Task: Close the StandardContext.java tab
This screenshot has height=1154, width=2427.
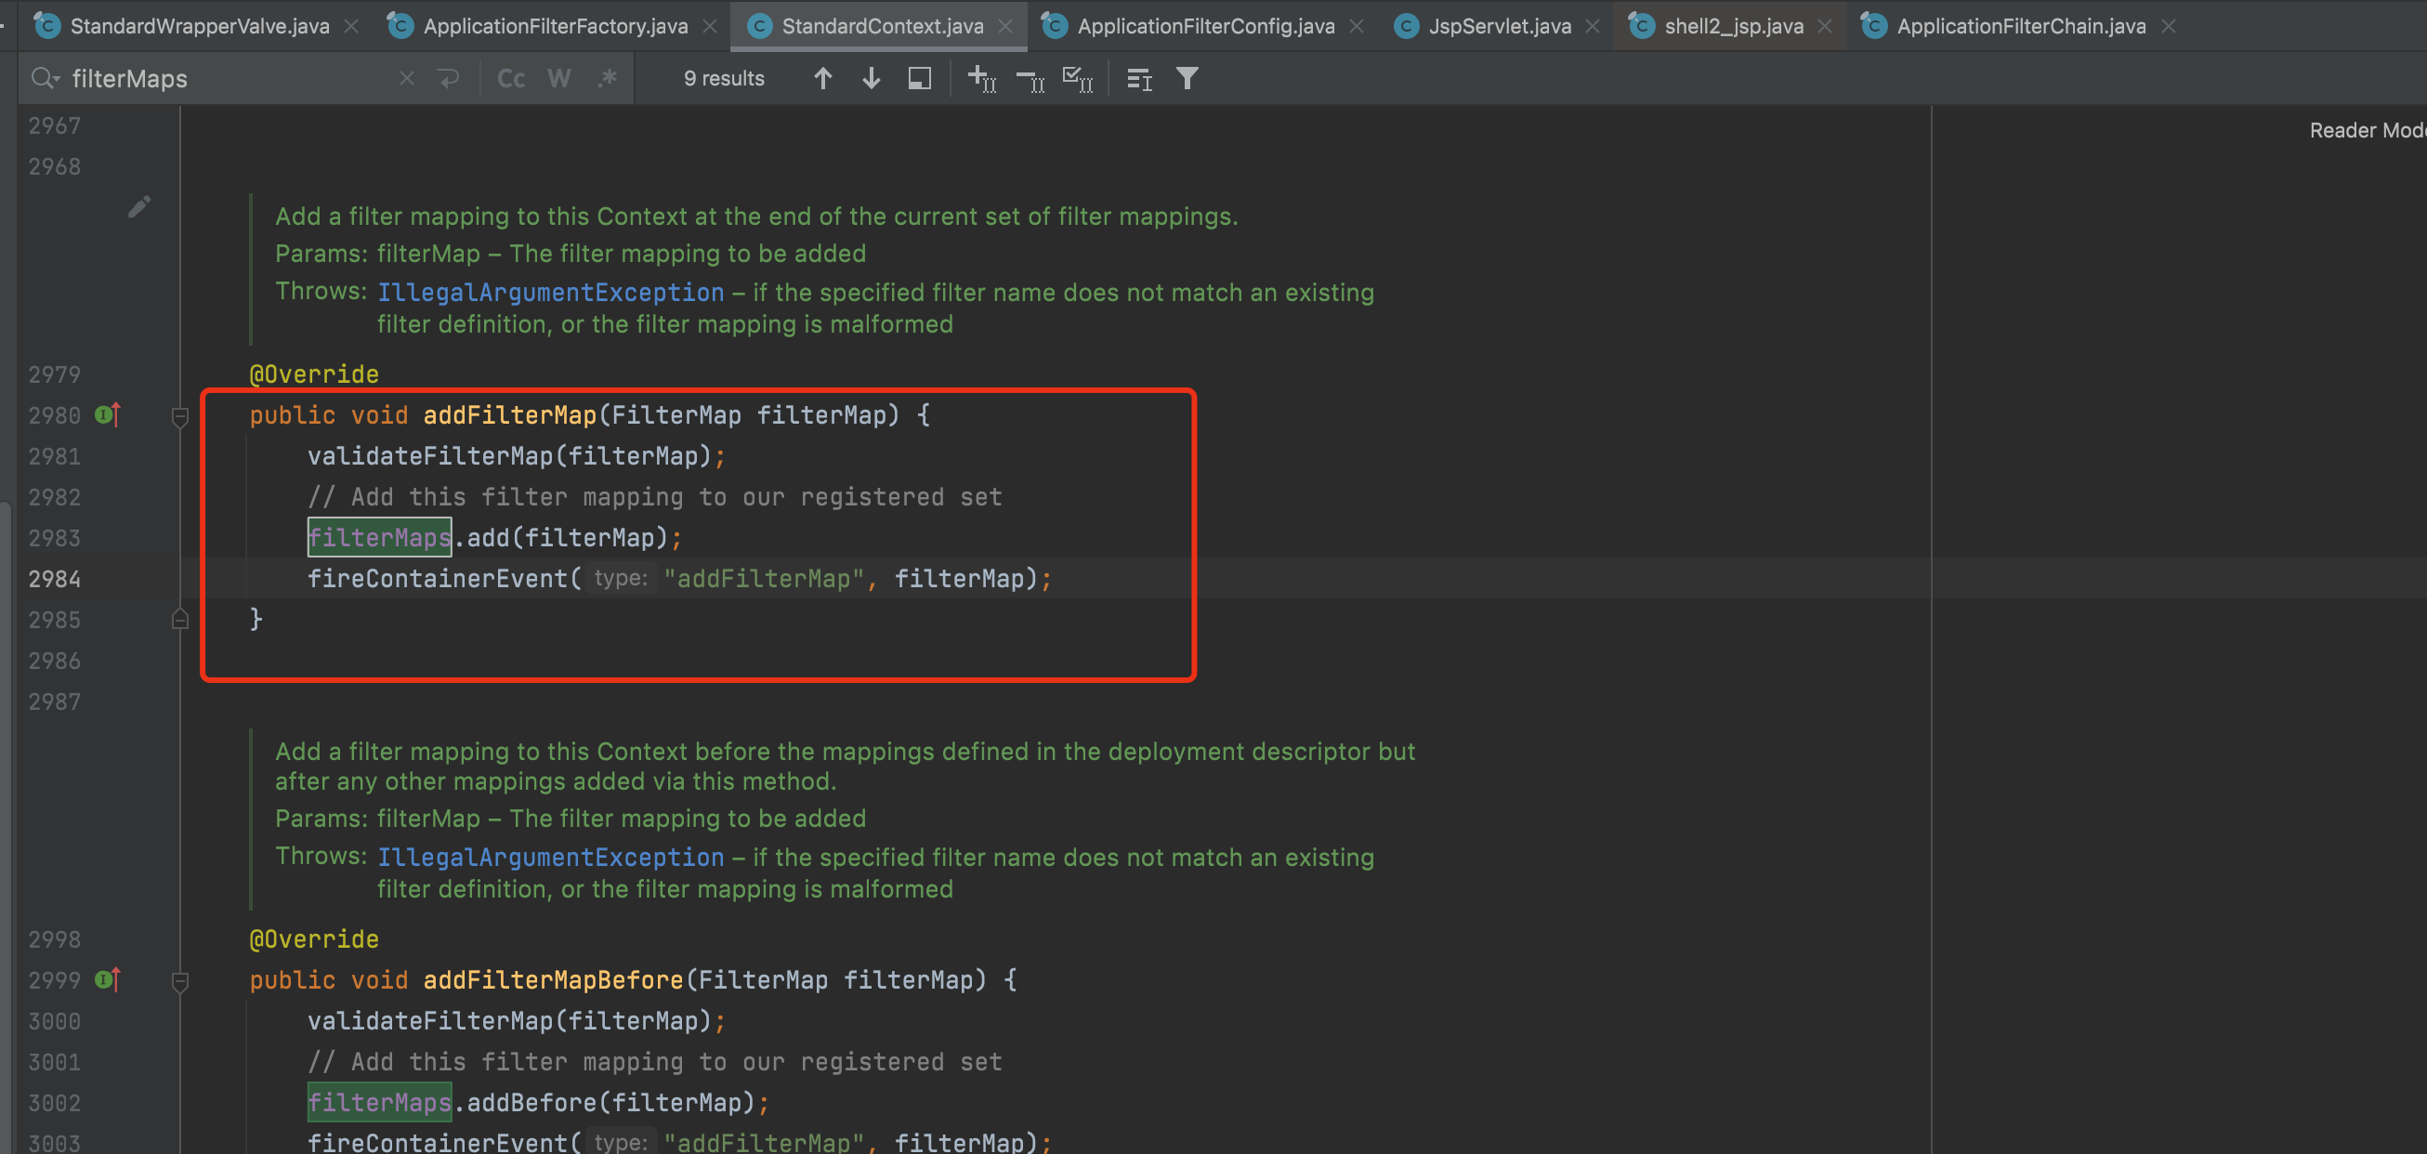Action: point(1005,26)
